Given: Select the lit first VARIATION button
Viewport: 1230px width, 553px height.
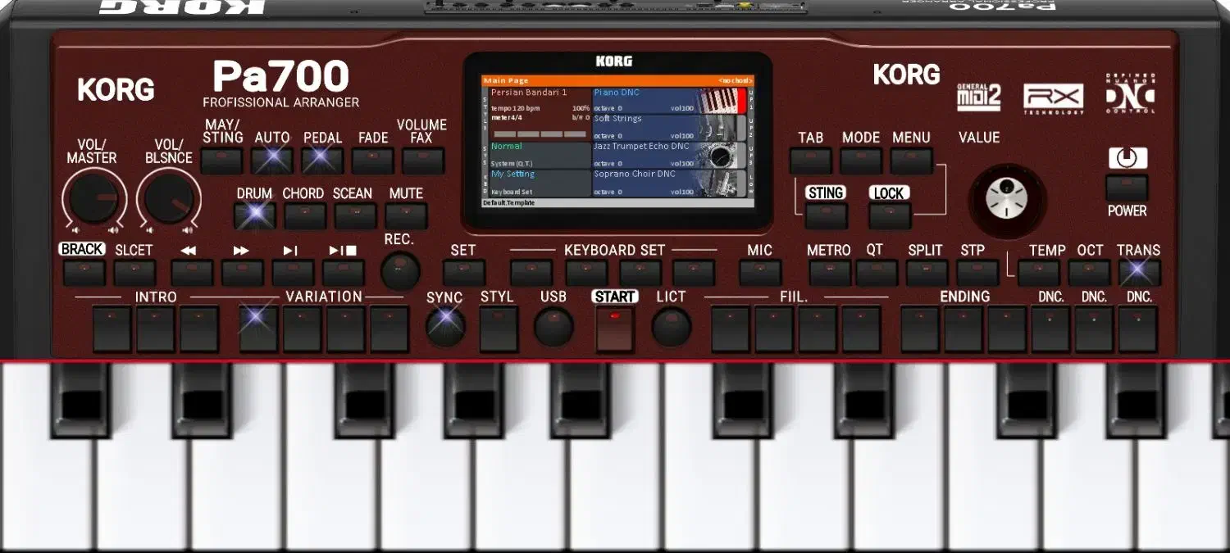Looking at the screenshot, I should (258, 329).
